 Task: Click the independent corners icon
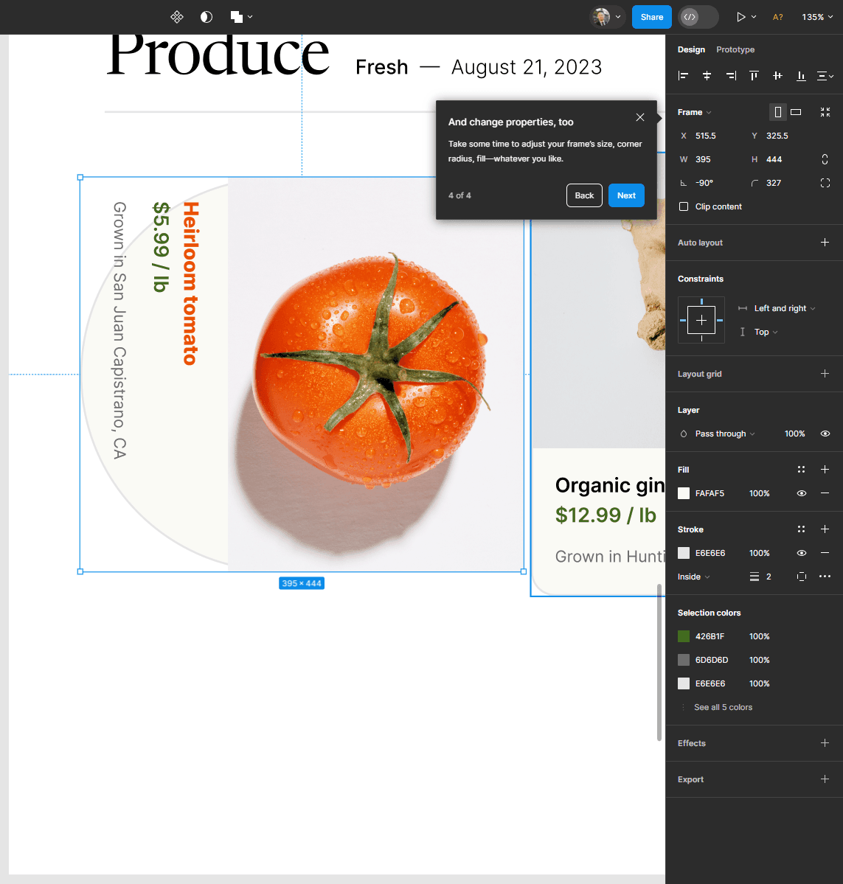point(825,183)
